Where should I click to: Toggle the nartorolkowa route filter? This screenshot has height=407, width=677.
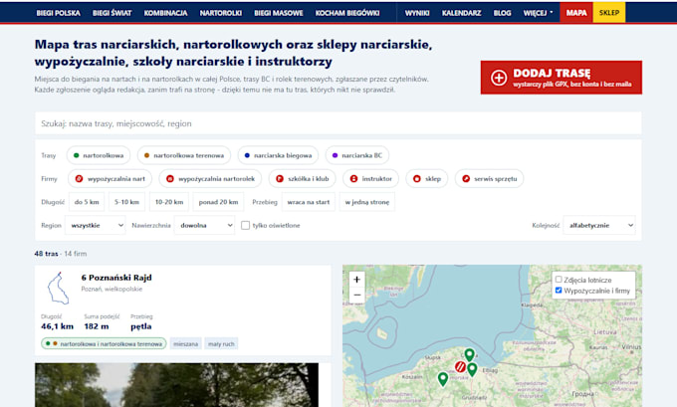[x=99, y=155]
